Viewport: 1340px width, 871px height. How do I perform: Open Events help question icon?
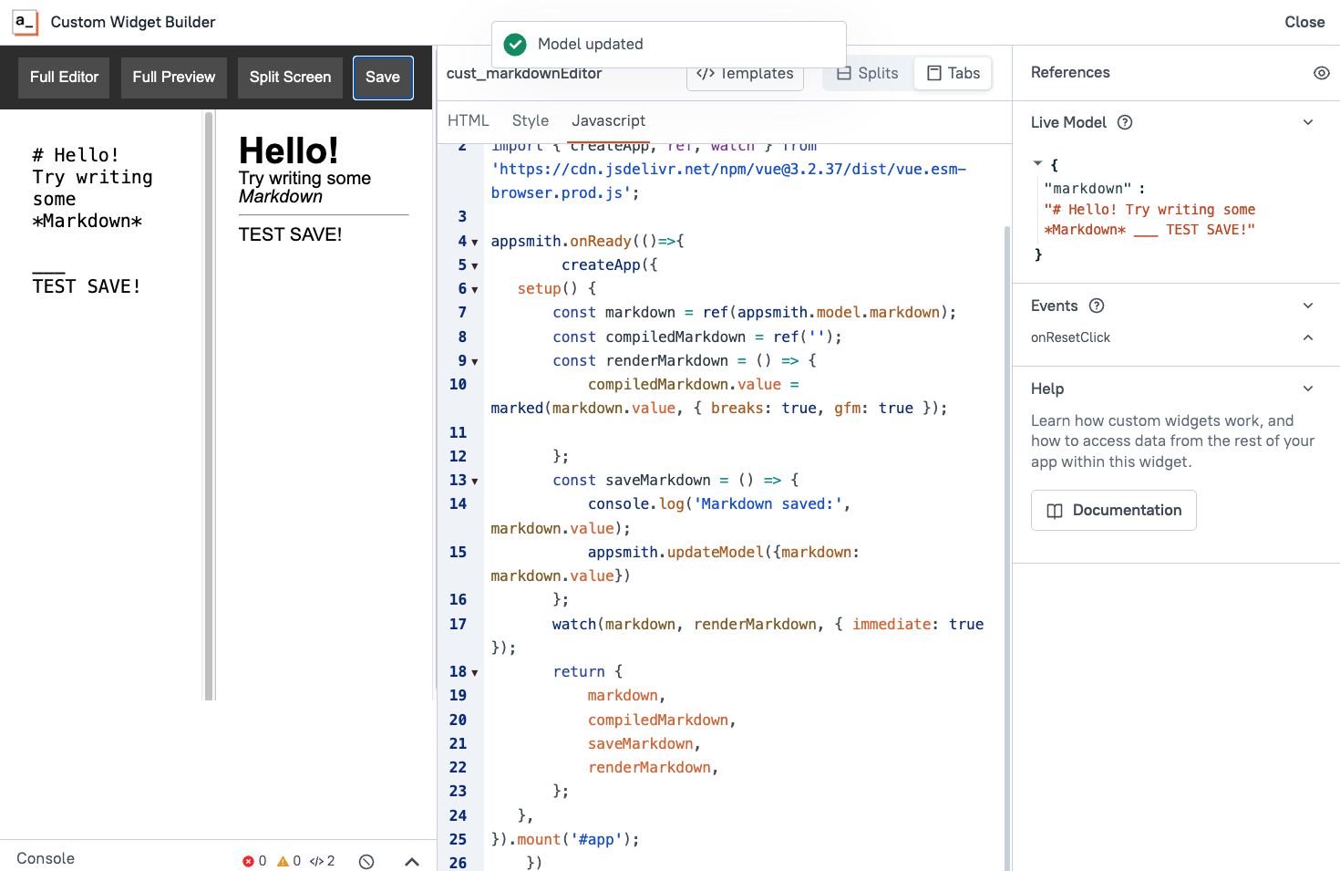click(x=1097, y=306)
